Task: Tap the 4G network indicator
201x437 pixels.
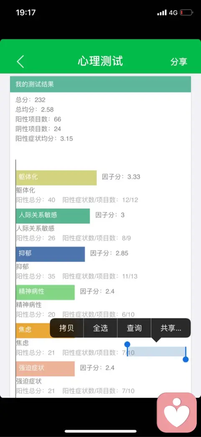Action: (x=173, y=13)
